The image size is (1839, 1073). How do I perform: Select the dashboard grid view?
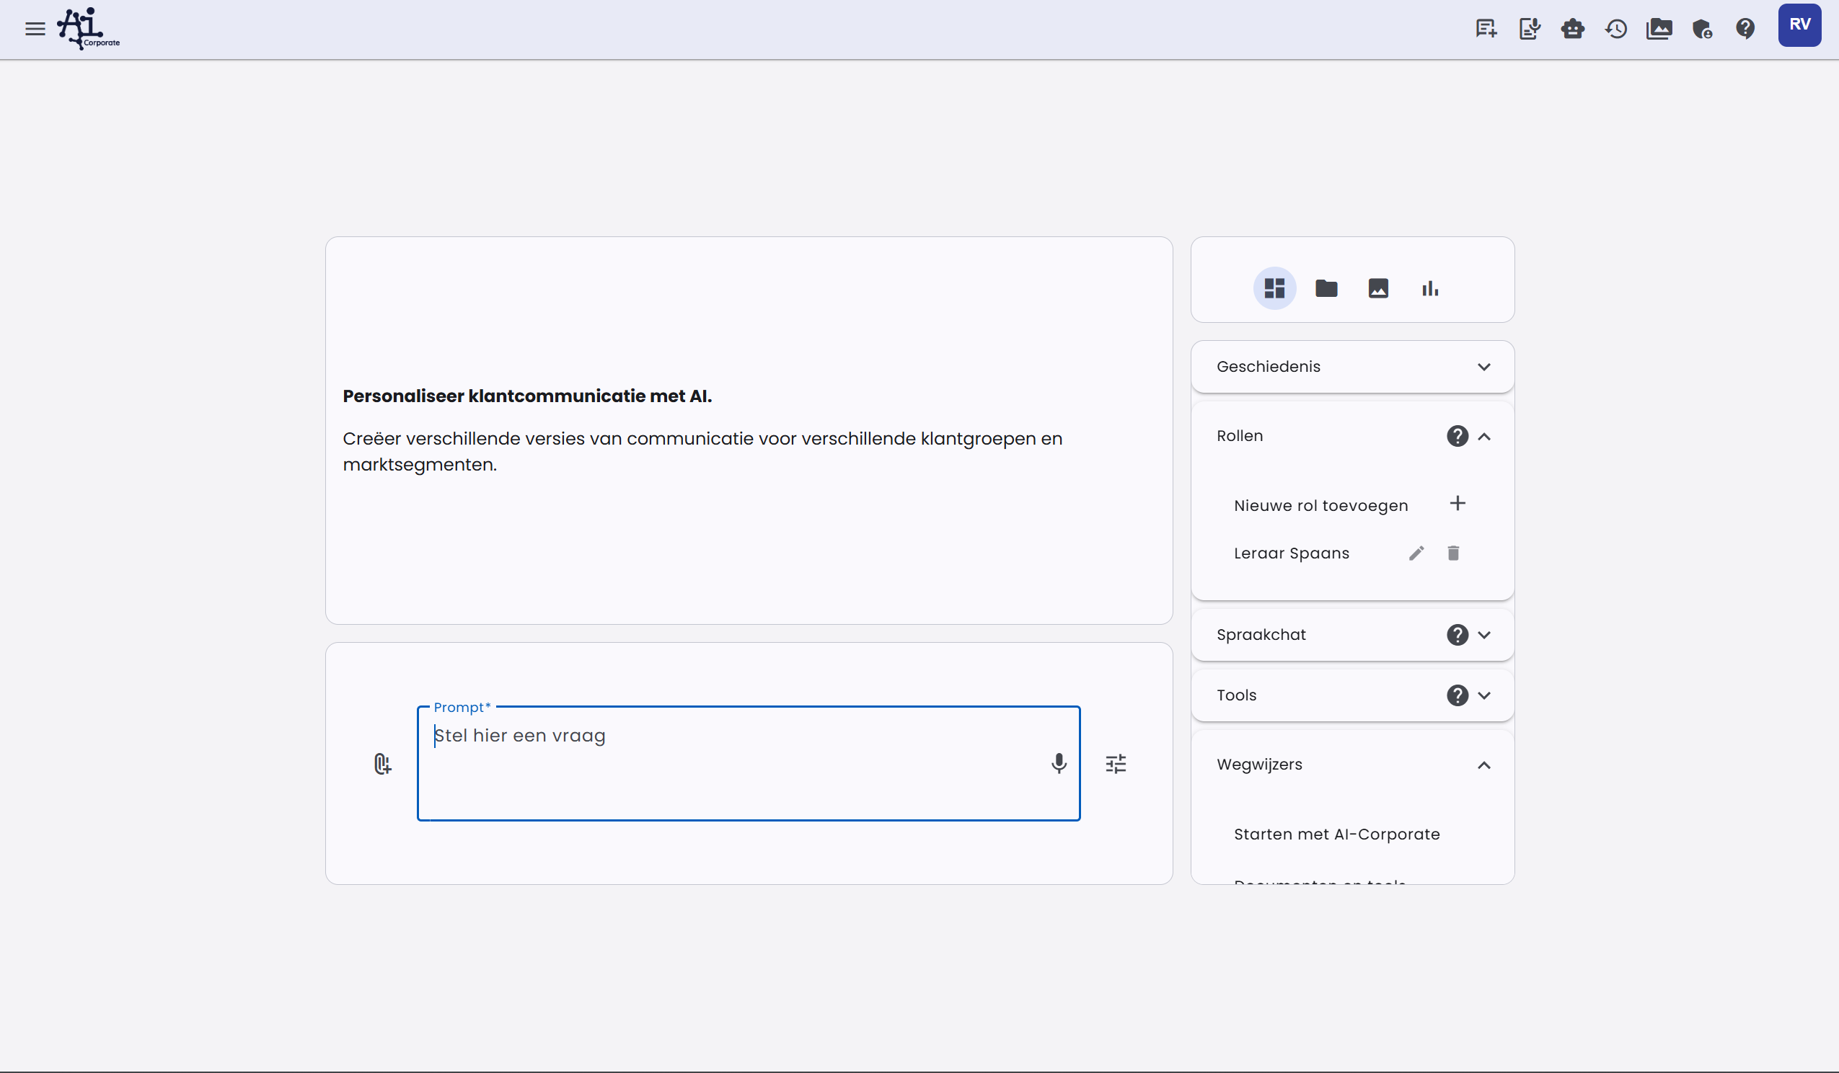click(1274, 288)
